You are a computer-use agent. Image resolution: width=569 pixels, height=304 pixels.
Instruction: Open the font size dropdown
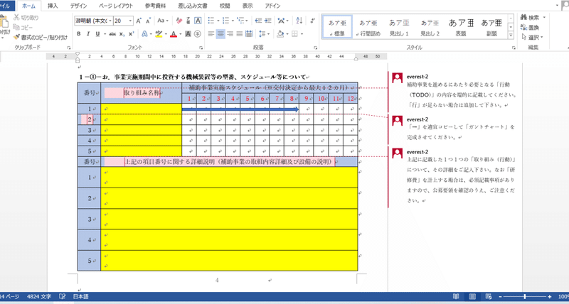131,21
